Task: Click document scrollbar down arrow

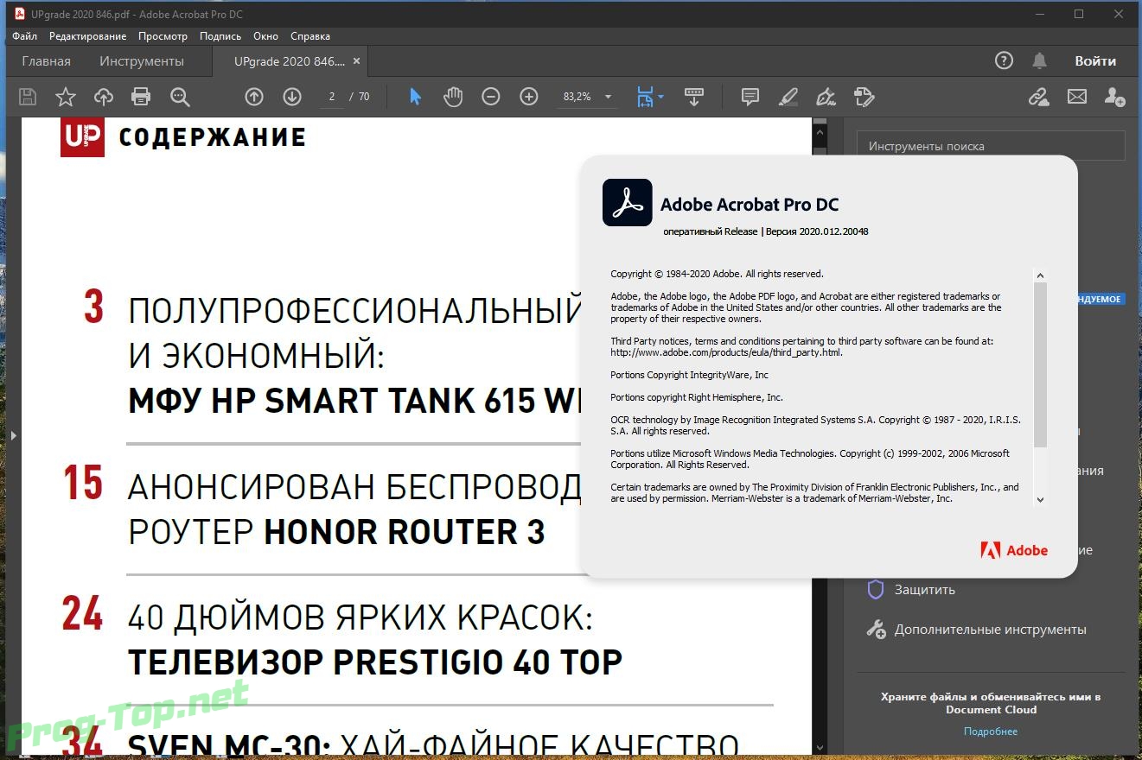Action: (x=820, y=746)
